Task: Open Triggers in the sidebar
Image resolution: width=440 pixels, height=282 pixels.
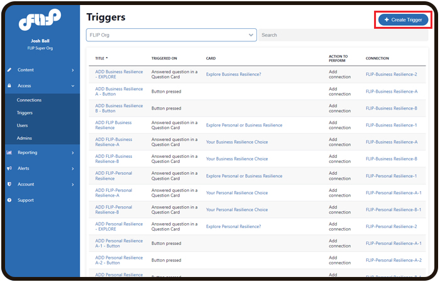Action: [x=25, y=113]
